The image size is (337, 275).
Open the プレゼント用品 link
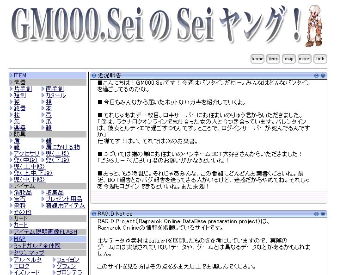[x=64, y=199]
